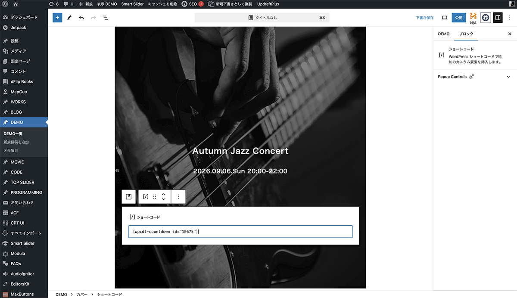Select the pencil tools icon

pos(69,18)
